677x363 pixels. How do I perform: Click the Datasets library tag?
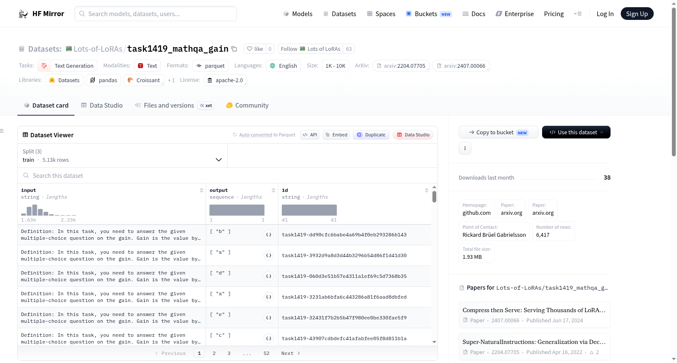(64, 80)
